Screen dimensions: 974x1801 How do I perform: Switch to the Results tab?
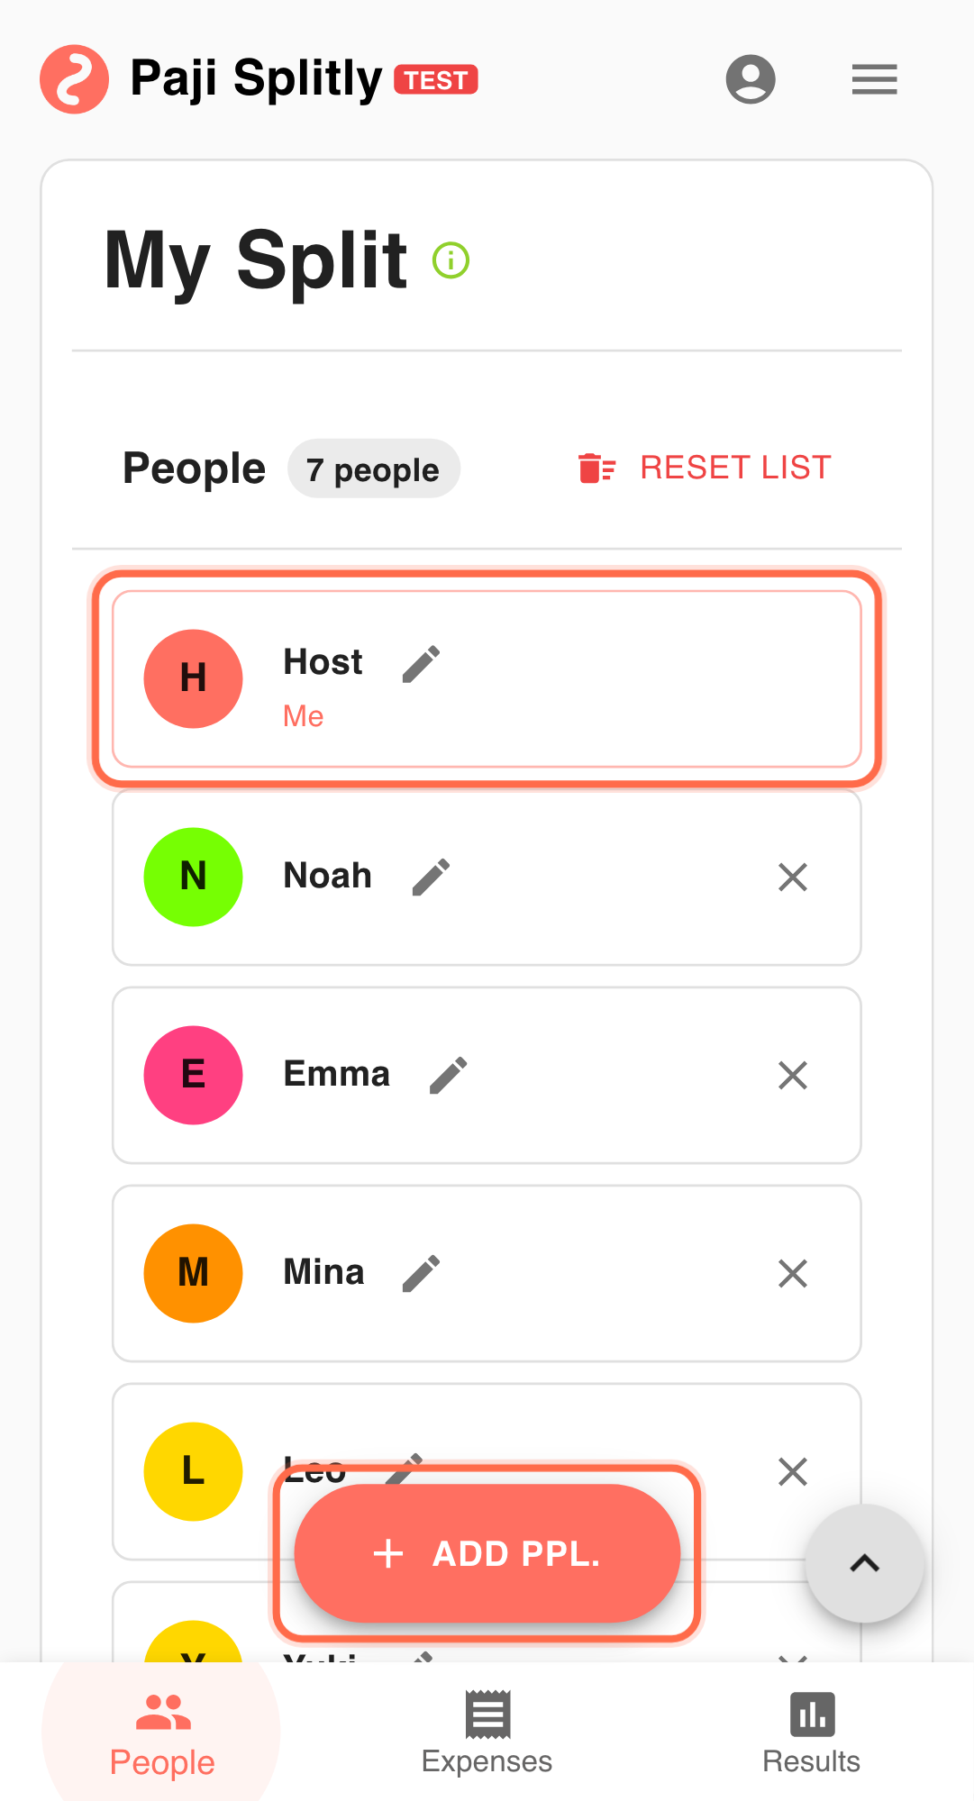pyautogui.click(x=811, y=1733)
